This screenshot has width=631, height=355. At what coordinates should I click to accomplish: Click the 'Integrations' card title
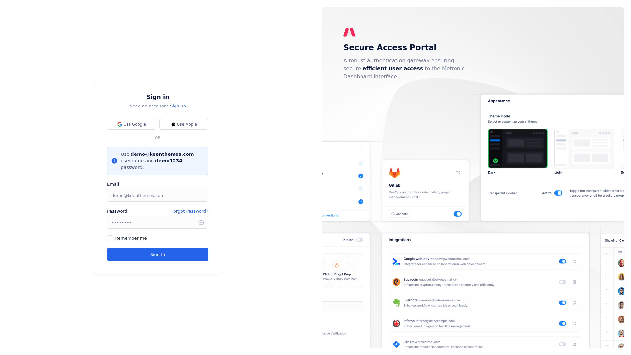point(400,240)
